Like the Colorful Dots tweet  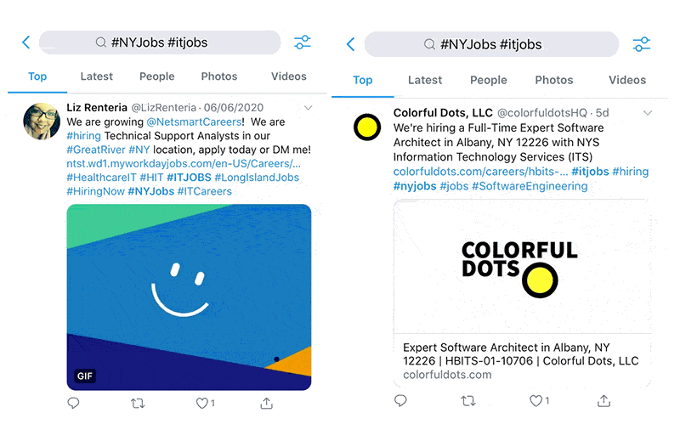click(x=536, y=401)
